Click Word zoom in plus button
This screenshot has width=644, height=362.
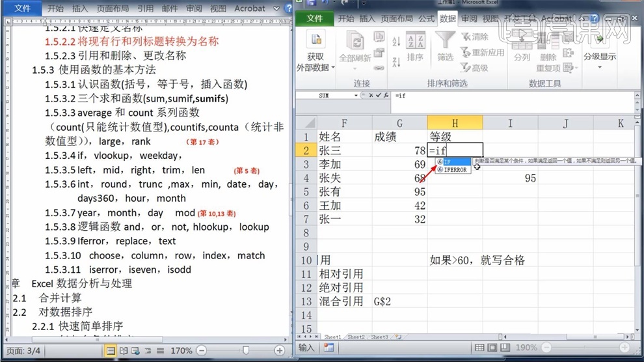[x=279, y=350]
